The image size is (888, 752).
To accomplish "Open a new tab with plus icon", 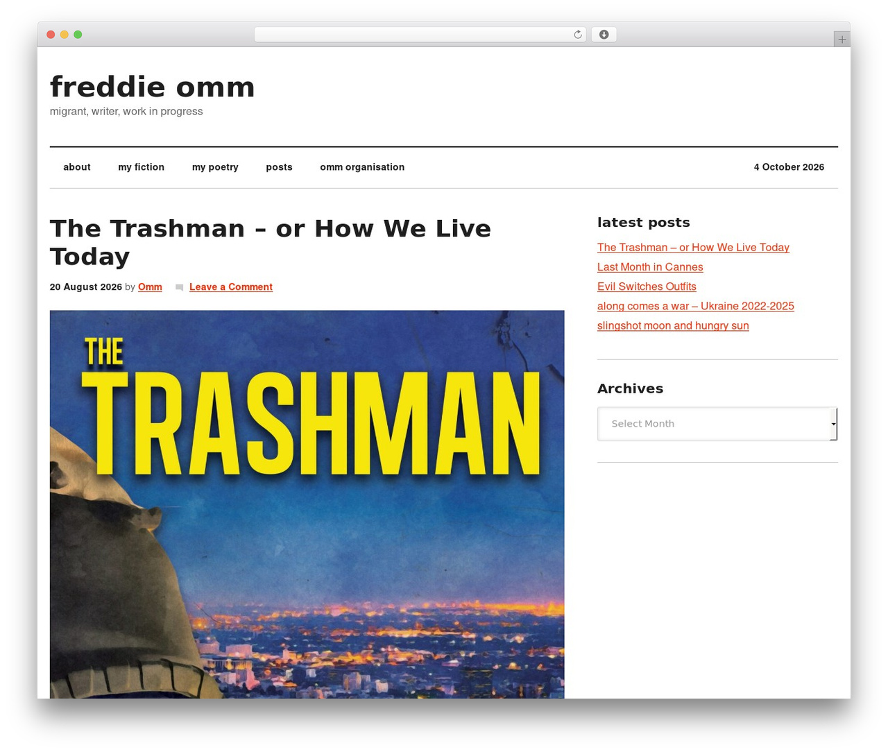I will [842, 40].
